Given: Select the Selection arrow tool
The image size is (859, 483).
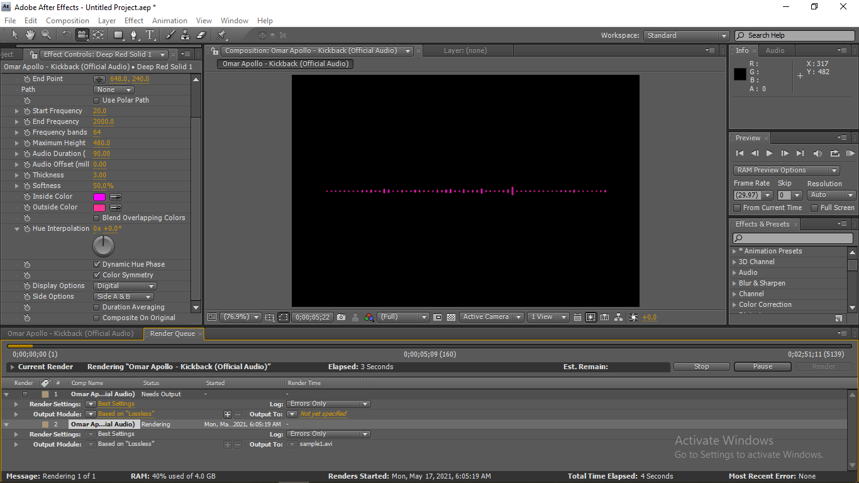Looking at the screenshot, I should tap(14, 35).
